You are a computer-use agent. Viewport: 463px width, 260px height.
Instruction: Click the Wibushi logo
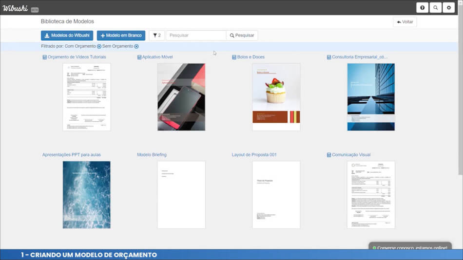[15, 8]
